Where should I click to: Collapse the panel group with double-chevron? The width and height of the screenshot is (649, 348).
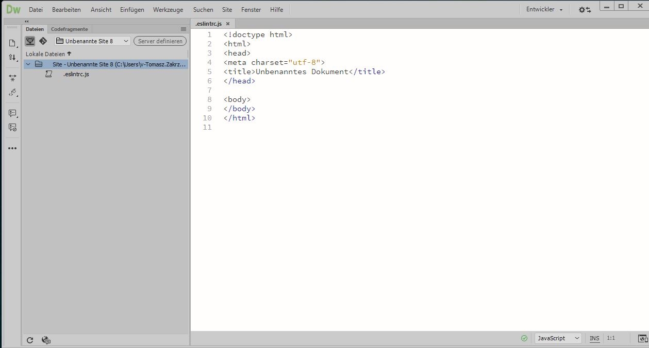(x=26, y=22)
